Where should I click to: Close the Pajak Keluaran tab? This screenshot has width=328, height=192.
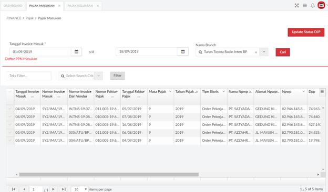tap(98, 6)
